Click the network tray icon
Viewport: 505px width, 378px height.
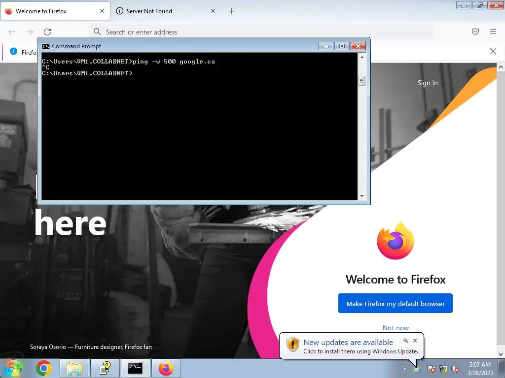(443, 369)
